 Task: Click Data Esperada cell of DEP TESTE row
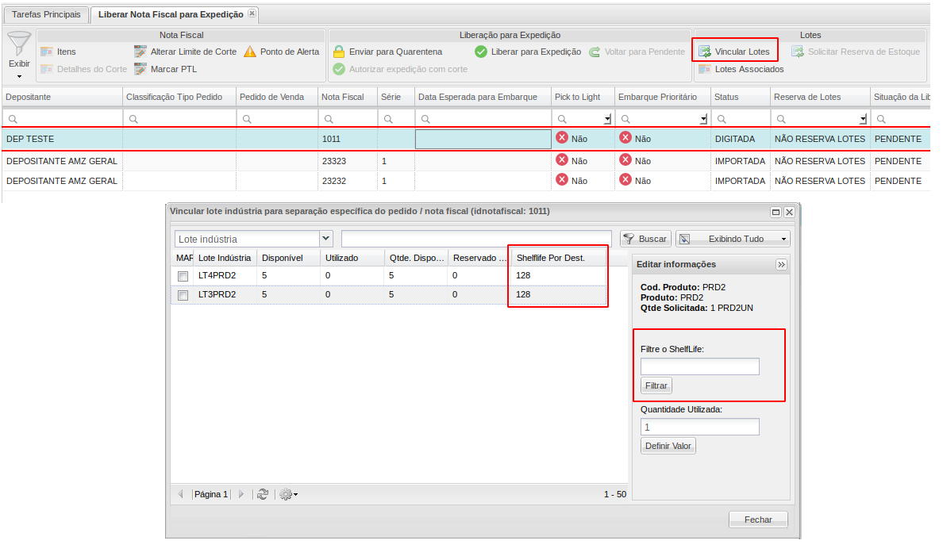[x=483, y=139]
